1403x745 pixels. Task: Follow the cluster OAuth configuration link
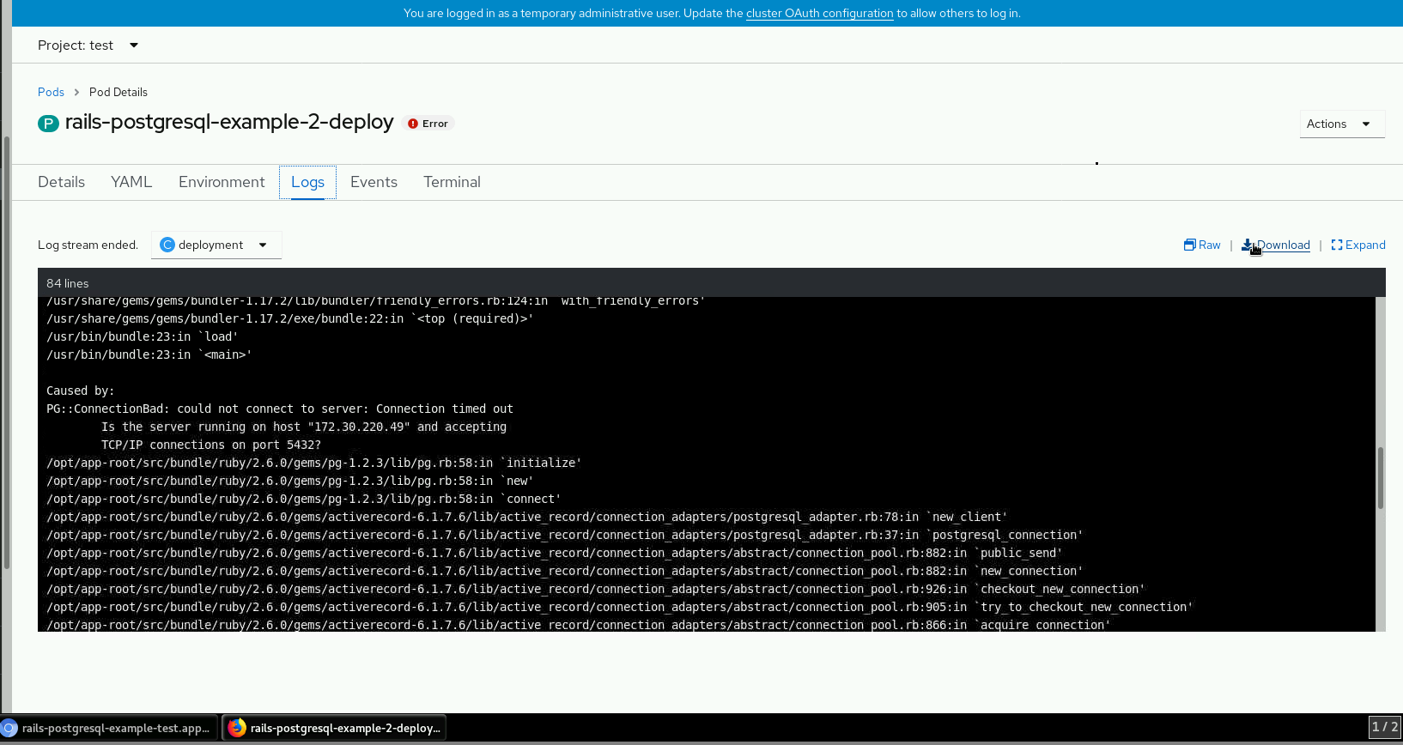[820, 14]
